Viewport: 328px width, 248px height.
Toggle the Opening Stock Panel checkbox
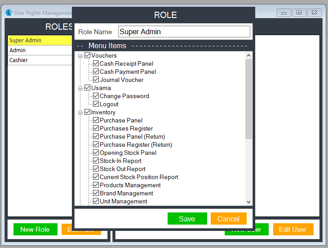click(96, 153)
